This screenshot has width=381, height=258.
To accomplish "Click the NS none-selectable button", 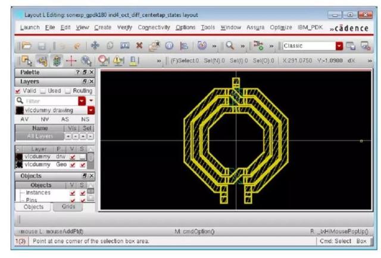I will [85, 119].
